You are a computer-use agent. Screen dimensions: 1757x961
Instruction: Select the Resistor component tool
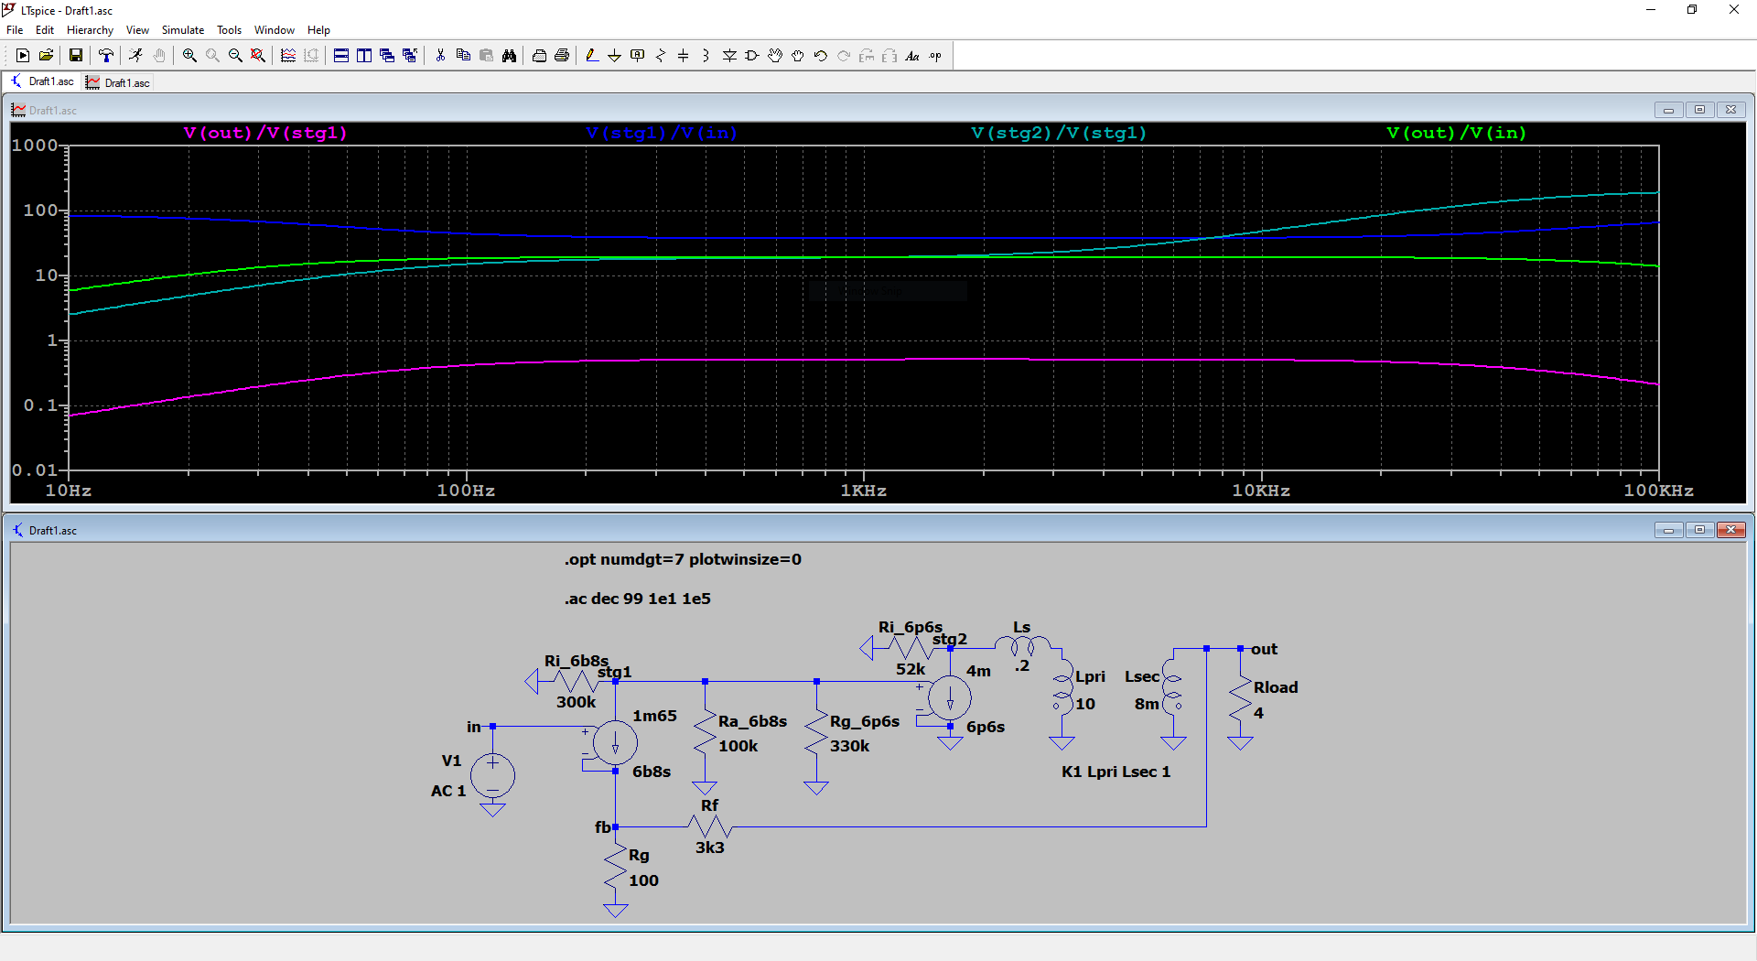tap(660, 56)
